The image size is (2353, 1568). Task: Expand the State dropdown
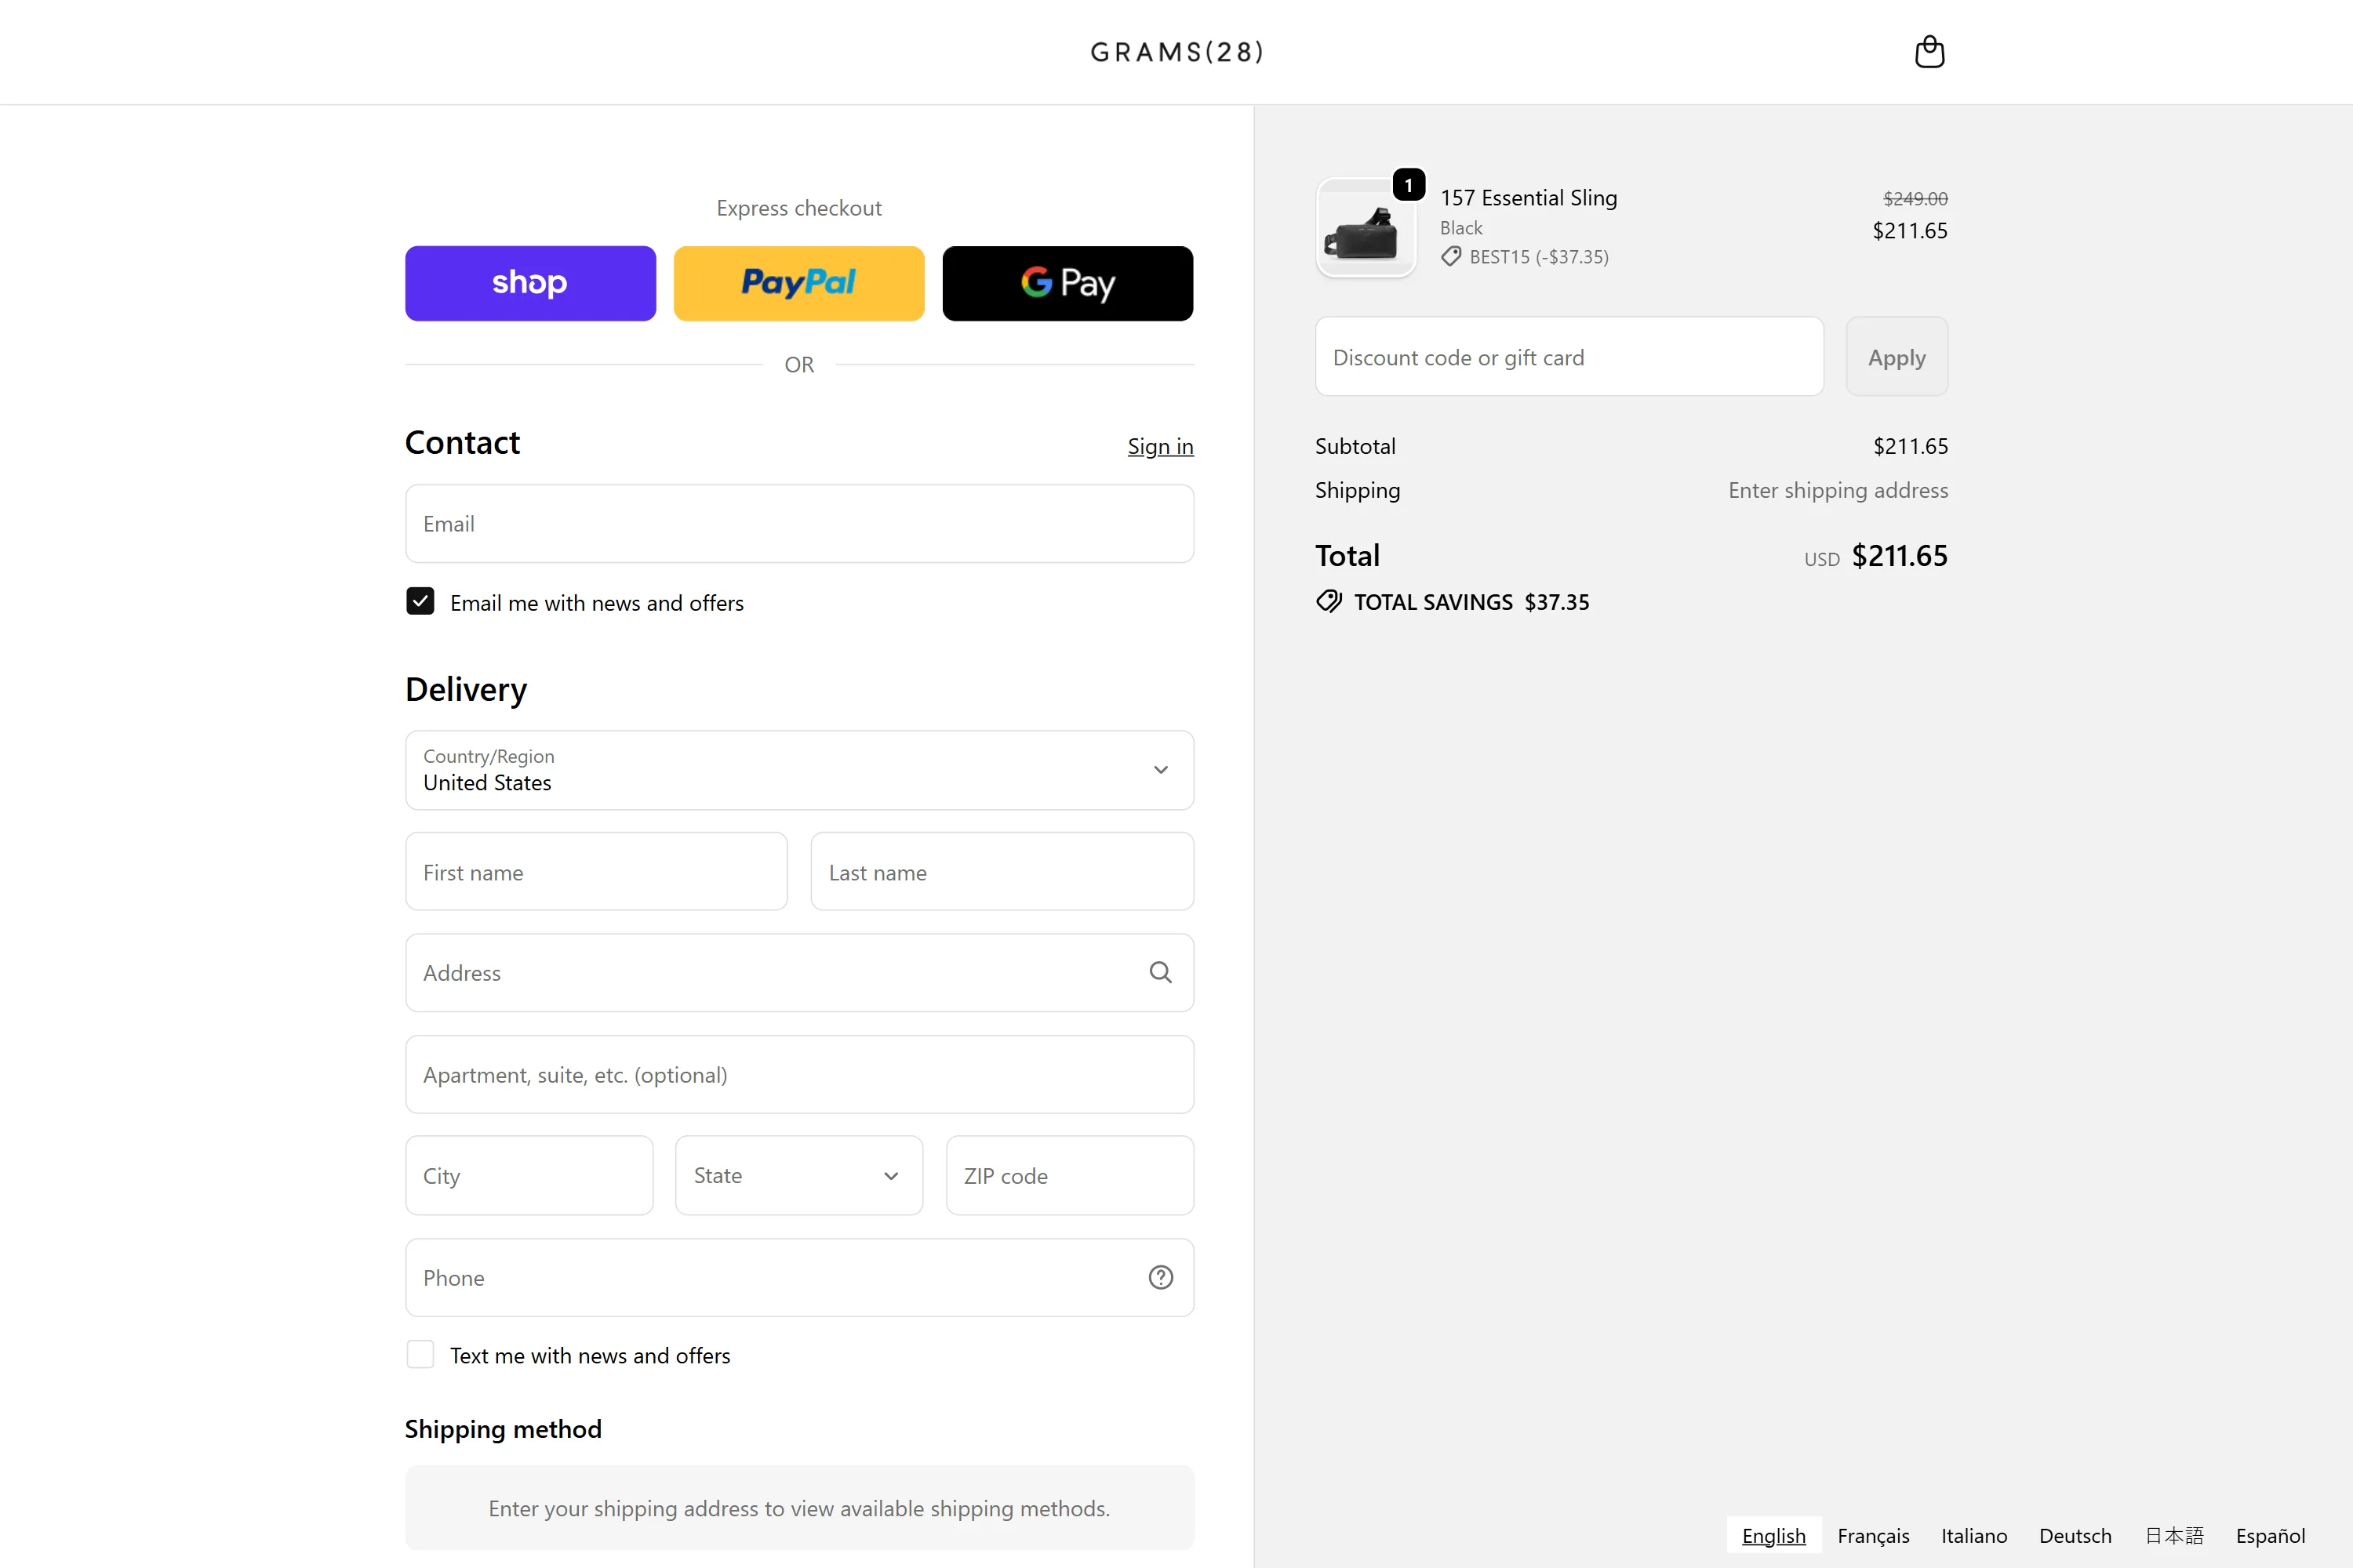[x=798, y=1175]
